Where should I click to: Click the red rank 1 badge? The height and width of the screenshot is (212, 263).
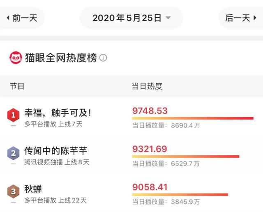click(13, 115)
